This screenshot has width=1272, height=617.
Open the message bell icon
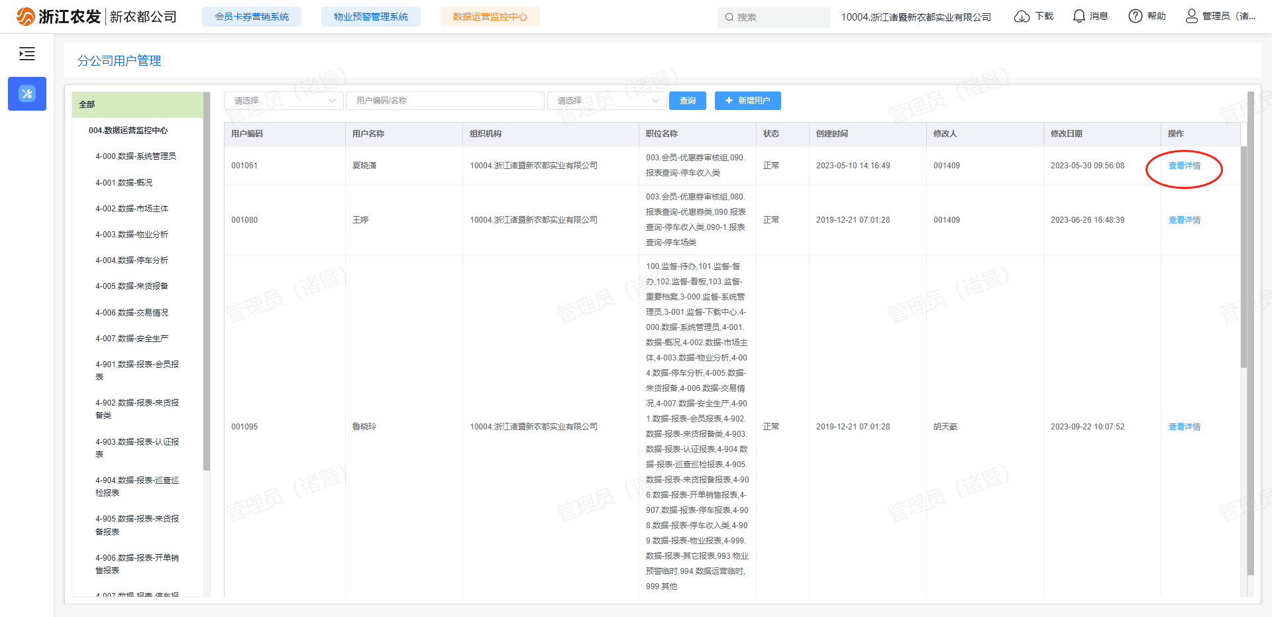(1079, 16)
